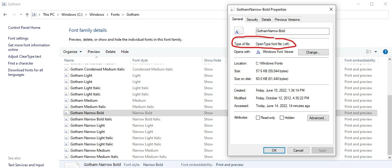Image resolution: width=392 pixels, height=168 pixels.
Task: Expand the chevron before This PC breadcrumb
Action: point(40,15)
